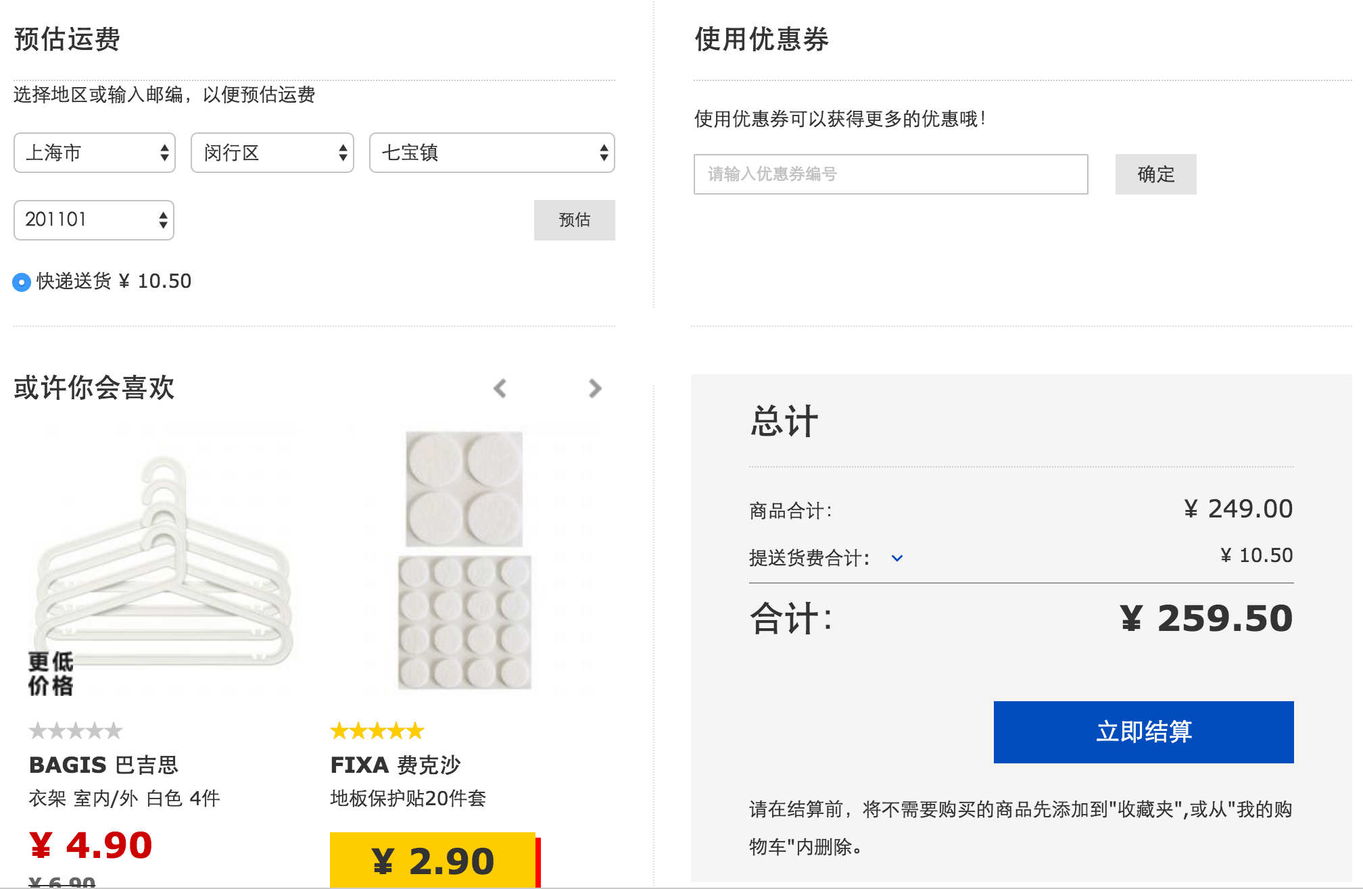1363x889 pixels.
Task: Focus the coupon code input field
Action: click(x=890, y=174)
